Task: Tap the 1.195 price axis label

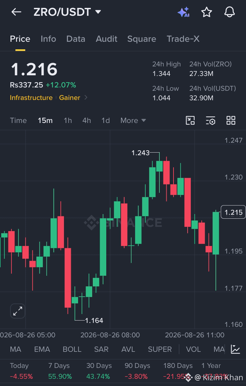Action: click(234, 251)
